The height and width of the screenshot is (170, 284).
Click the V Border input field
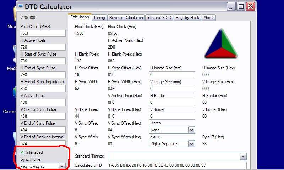172,116
